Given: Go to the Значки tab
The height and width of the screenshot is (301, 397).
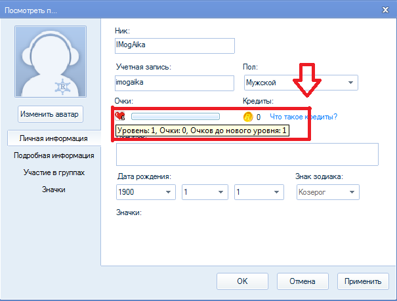Looking at the screenshot, I should click(x=54, y=190).
